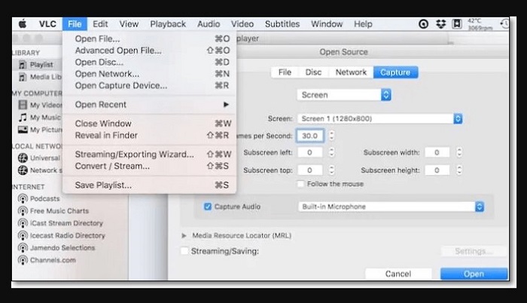Open Network streams sidebar item
This screenshot has width=527, height=303.
pos(40,170)
